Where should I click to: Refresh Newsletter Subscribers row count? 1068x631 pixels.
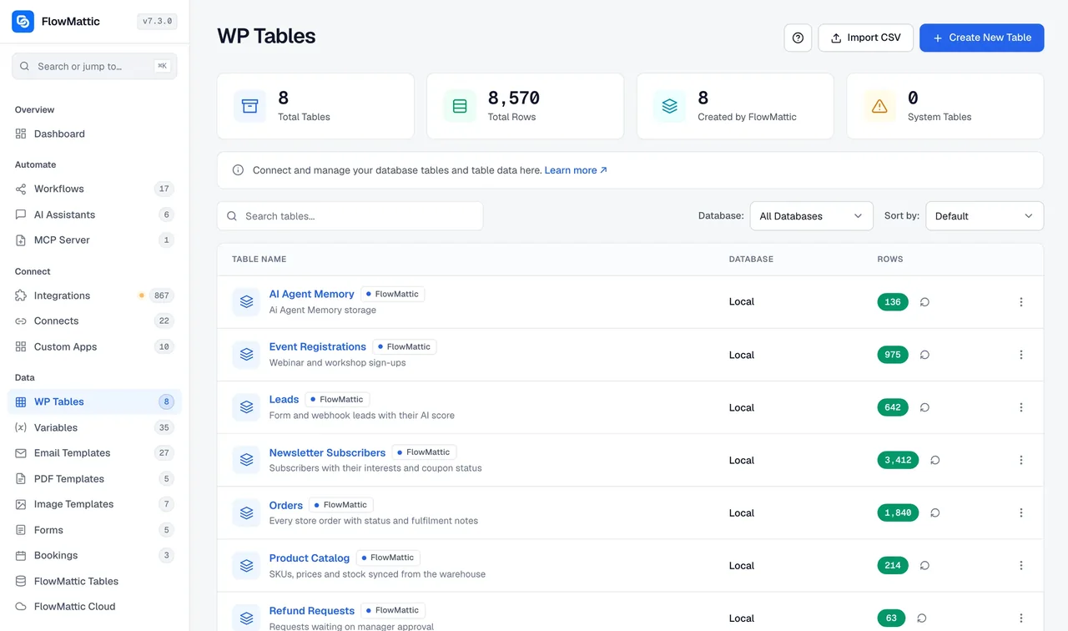click(934, 460)
